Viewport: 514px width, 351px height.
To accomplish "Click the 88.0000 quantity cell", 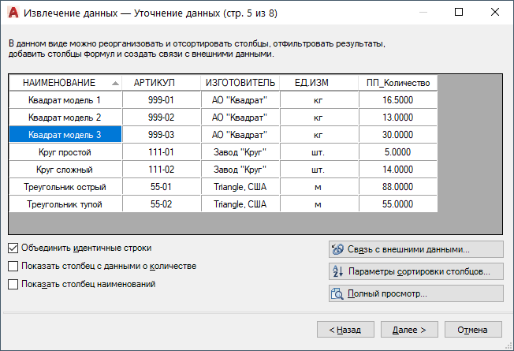I will point(398,187).
